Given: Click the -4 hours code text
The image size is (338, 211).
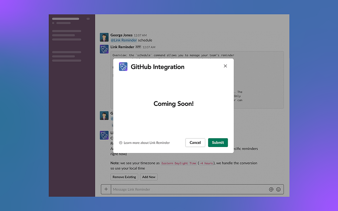Looking at the screenshot, I should pos(206,163).
